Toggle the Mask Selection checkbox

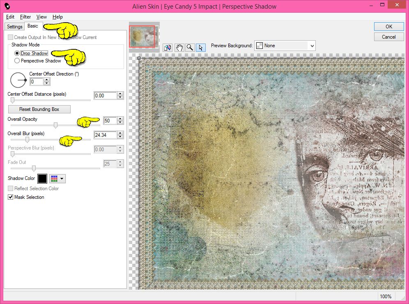(x=10, y=197)
